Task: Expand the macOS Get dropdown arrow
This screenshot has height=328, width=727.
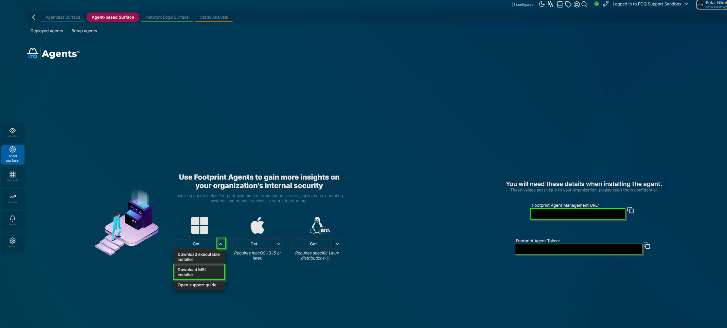Action: pos(278,244)
